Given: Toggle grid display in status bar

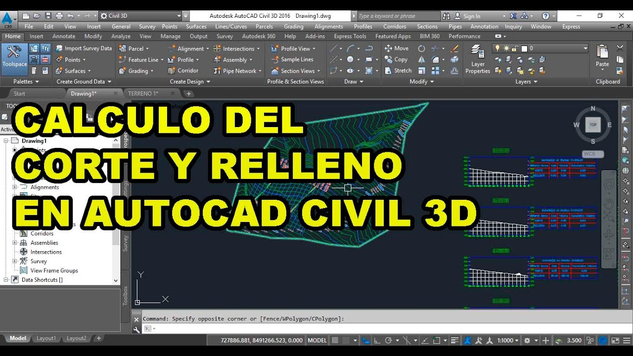Looking at the screenshot, I should pos(335,340).
